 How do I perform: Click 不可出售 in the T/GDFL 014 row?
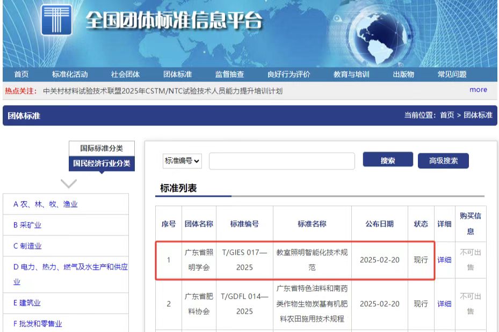[x=471, y=304]
